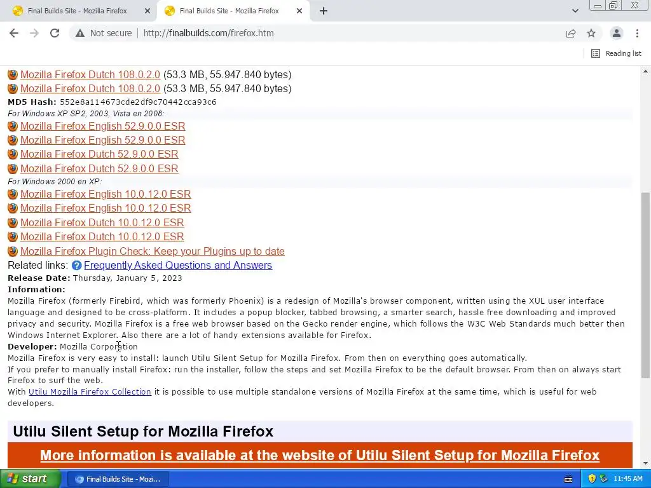This screenshot has height=488, width=651.
Task: Open the Mozilla Firefox Plugin Check link
Action: click(153, 251)
